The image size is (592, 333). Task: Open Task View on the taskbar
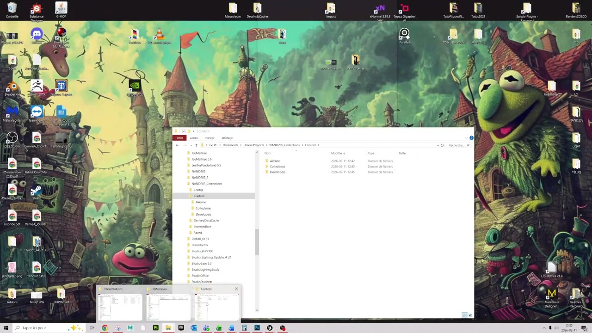coord(92,328)
